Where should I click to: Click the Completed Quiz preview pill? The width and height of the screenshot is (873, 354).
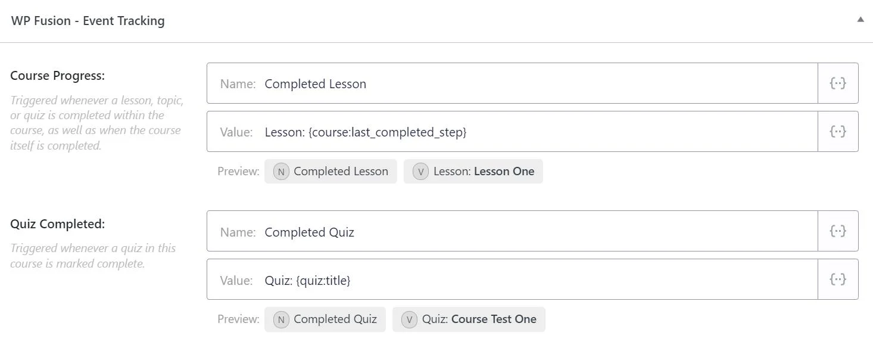tap(335, 319)
